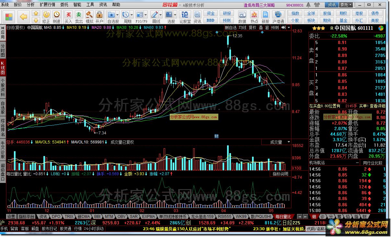The image size is (391, 237).
Task: Open the 全球 global markets button
Action: 311,14
